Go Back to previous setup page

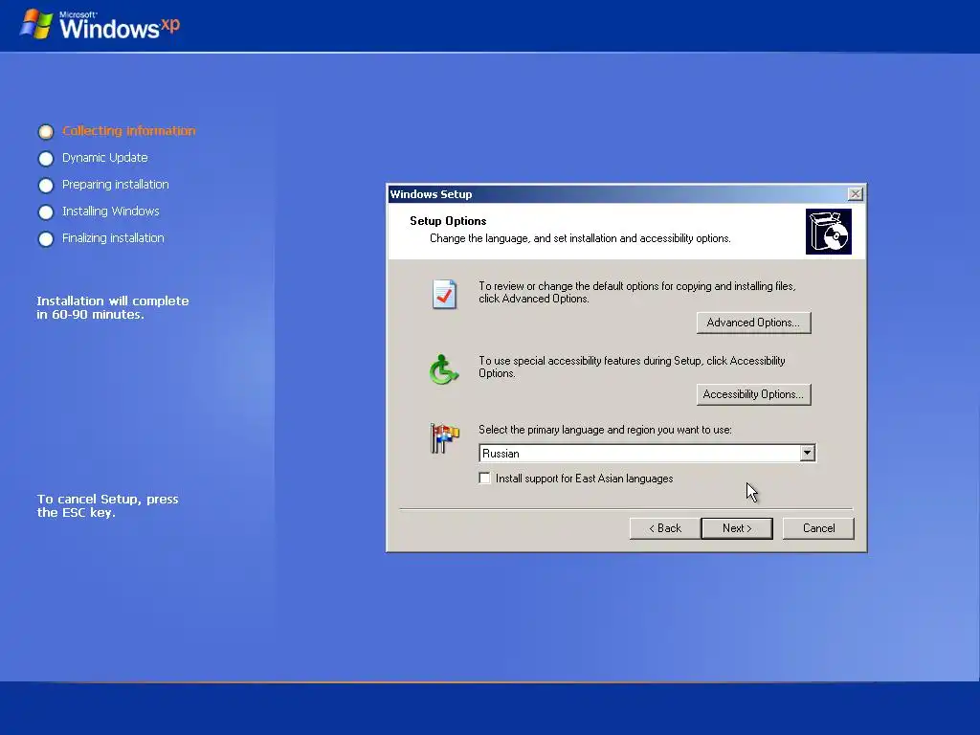click(665, 528)
